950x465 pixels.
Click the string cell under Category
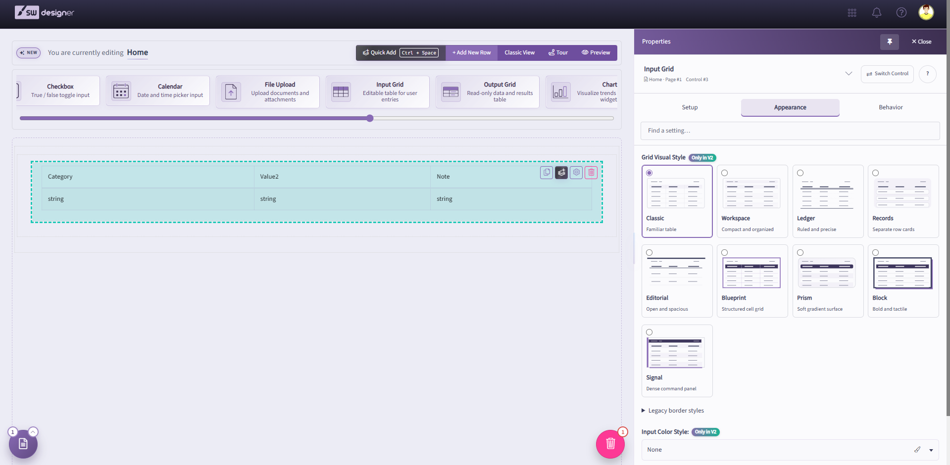tap(148, 199)
